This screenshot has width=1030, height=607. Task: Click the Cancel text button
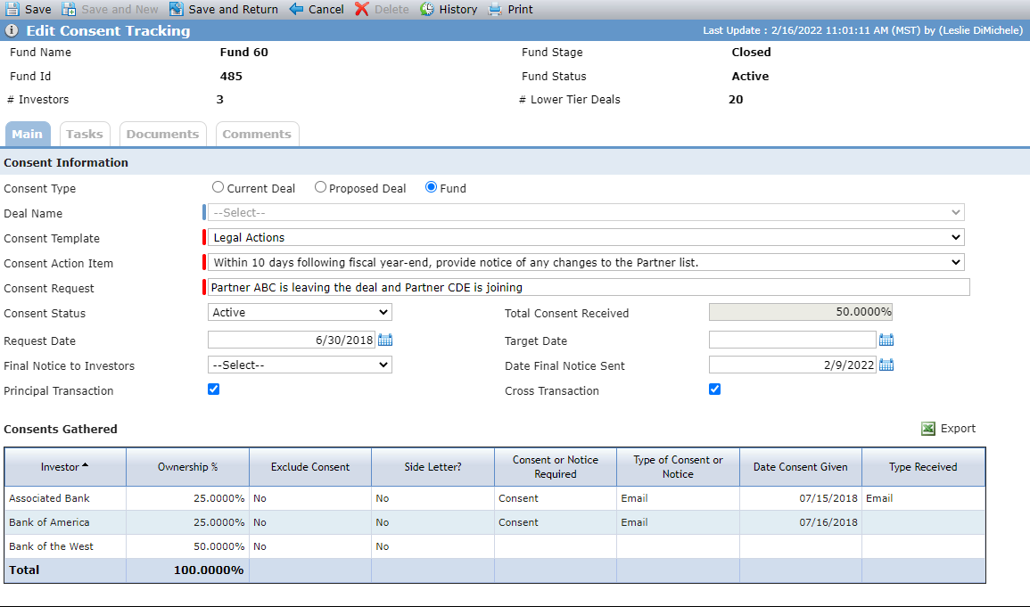coord(325,9)
